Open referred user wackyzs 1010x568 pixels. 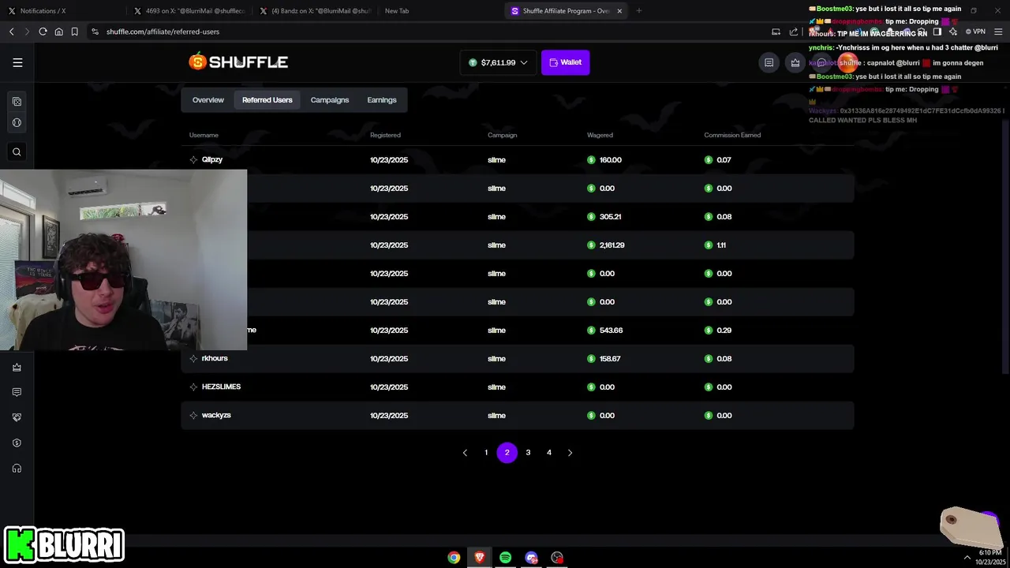pyautogui.click(x=216, y=415)
